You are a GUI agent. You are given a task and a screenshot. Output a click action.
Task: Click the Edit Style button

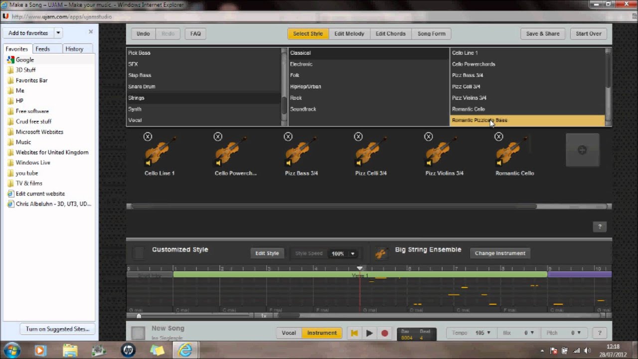tap(267, 253)
